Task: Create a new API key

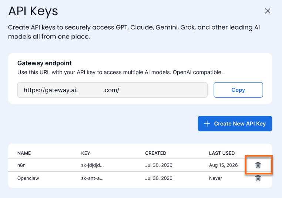Action: (235, 124)
